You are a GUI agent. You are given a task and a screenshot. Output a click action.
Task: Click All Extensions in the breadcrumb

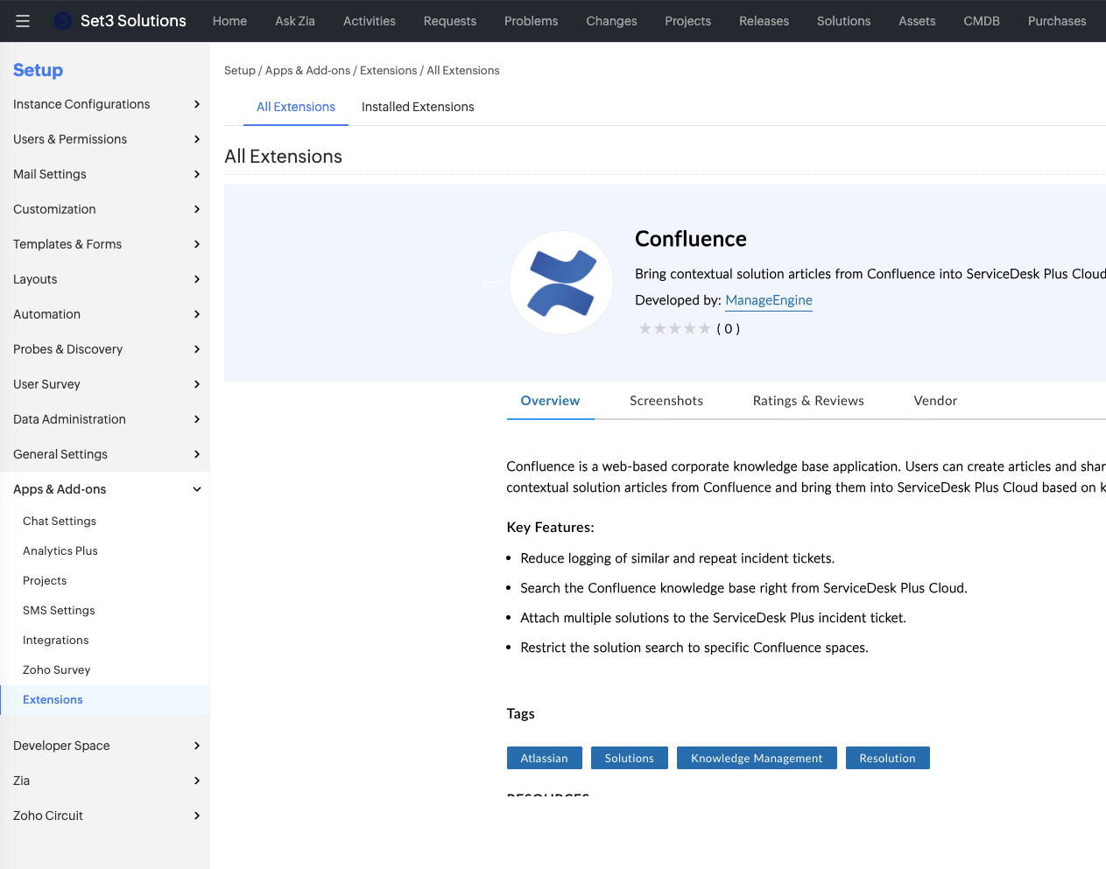pyautogui.click(x=463, y=70)
